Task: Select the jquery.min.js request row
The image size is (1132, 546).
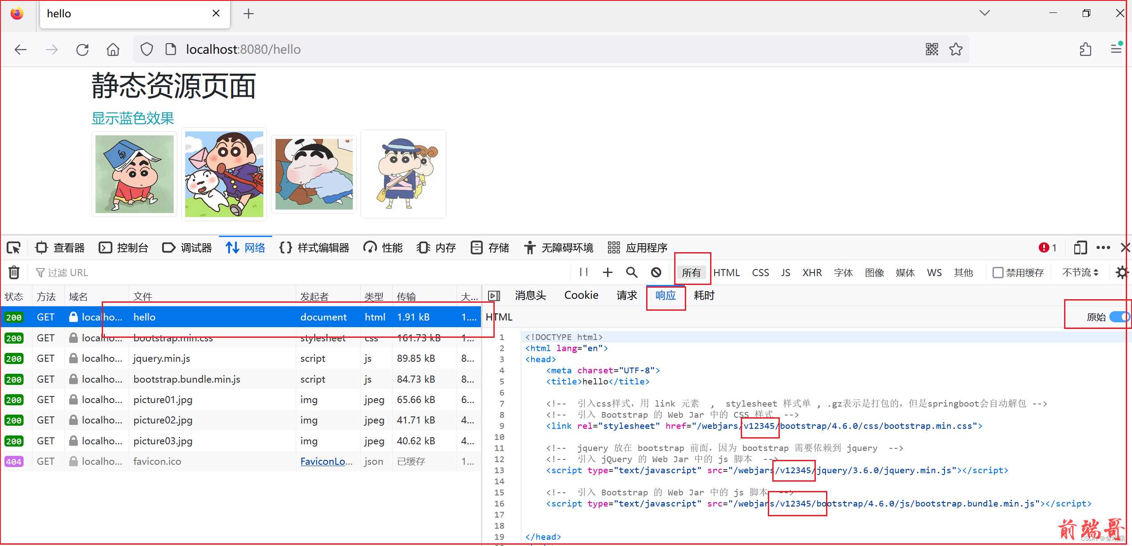Action: (241, 359)
